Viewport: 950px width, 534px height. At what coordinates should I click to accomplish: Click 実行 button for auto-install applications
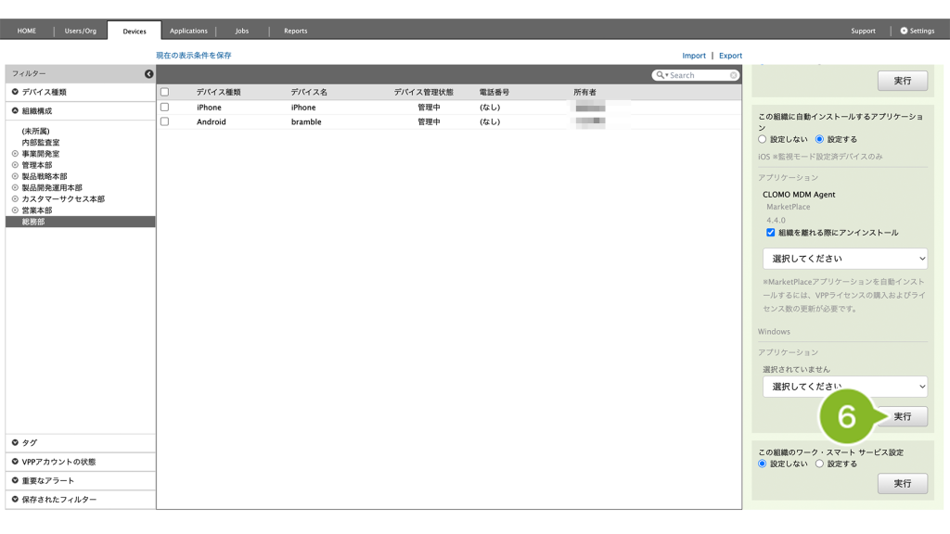click(x=902, y=417)
